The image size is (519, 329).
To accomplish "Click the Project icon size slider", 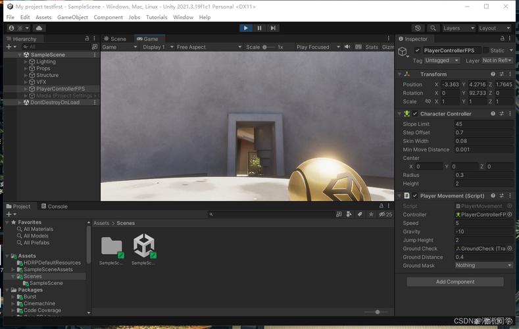I will click(x=376, y=312).
